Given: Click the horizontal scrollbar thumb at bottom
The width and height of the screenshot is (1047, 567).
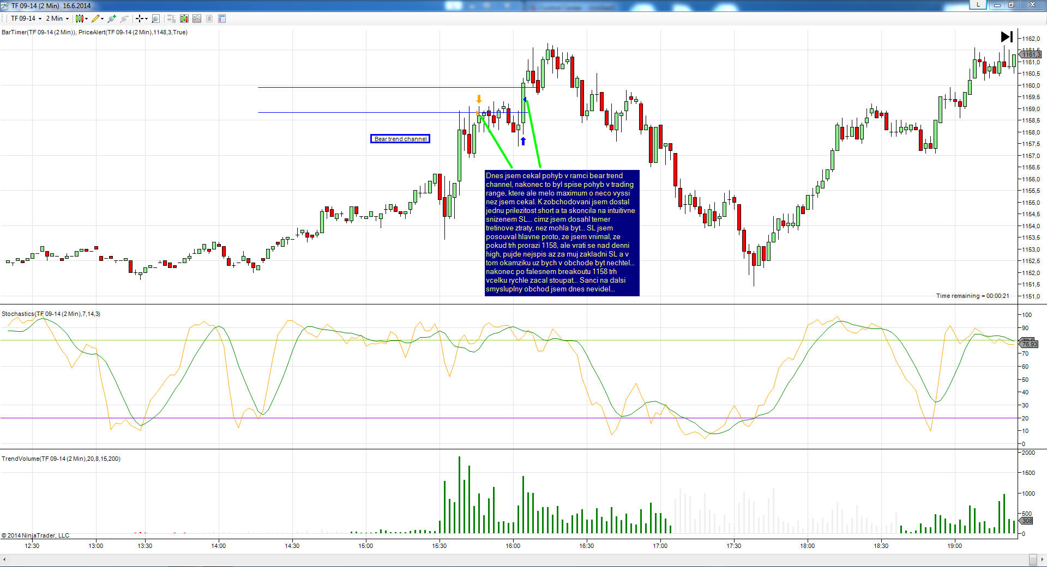Looking at the screenshot, I should pos(1032,560).
